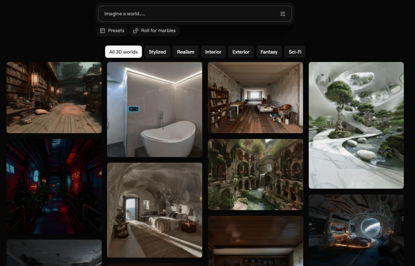Open the prompt settings sliders icon
This screenshot has width=415, height=266.
283,14
